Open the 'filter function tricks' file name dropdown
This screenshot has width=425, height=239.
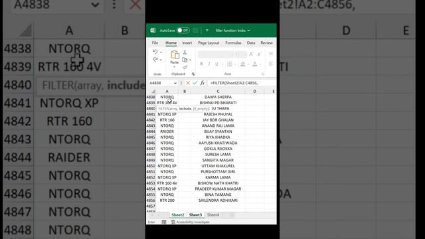(x=232, y=31)
